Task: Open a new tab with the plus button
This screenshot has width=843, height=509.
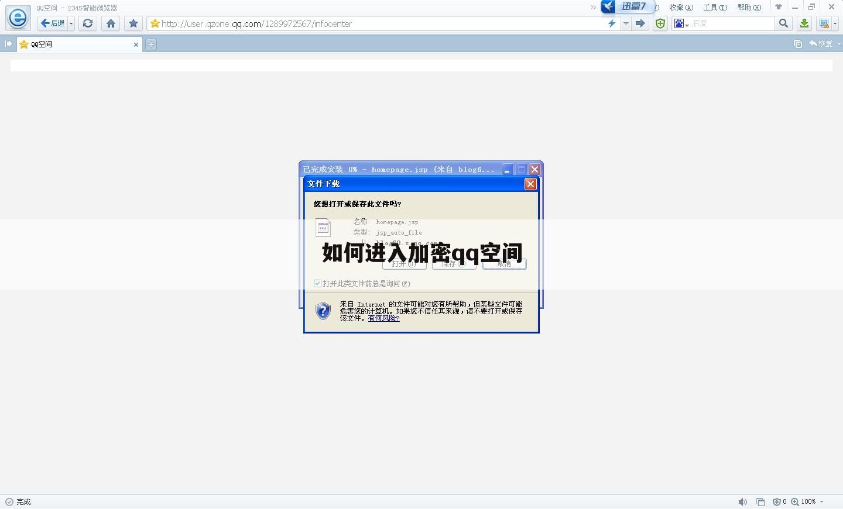Action: coord(150,44)
